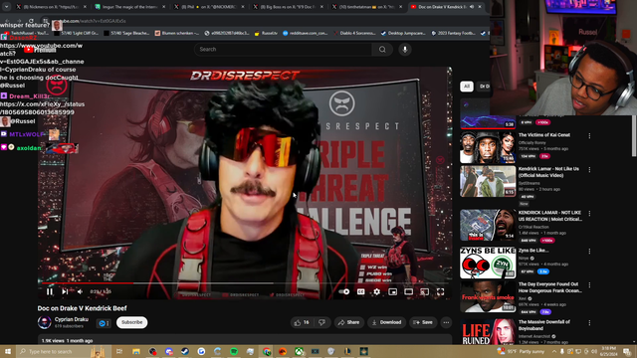The width and height of the screenshot is (637, 358).
Task: Open Spotify from the taskbar
Action: [x=234, y=351]
